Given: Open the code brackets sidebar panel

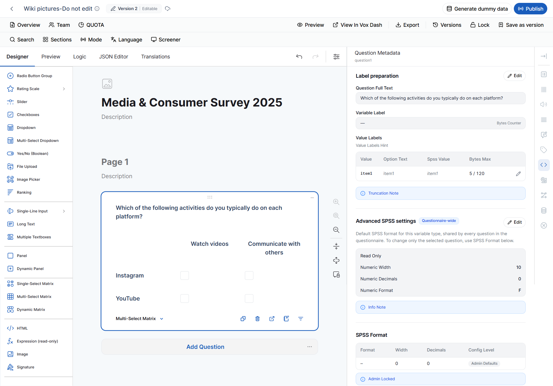Looking at the screenshot, I should (544, 165).
